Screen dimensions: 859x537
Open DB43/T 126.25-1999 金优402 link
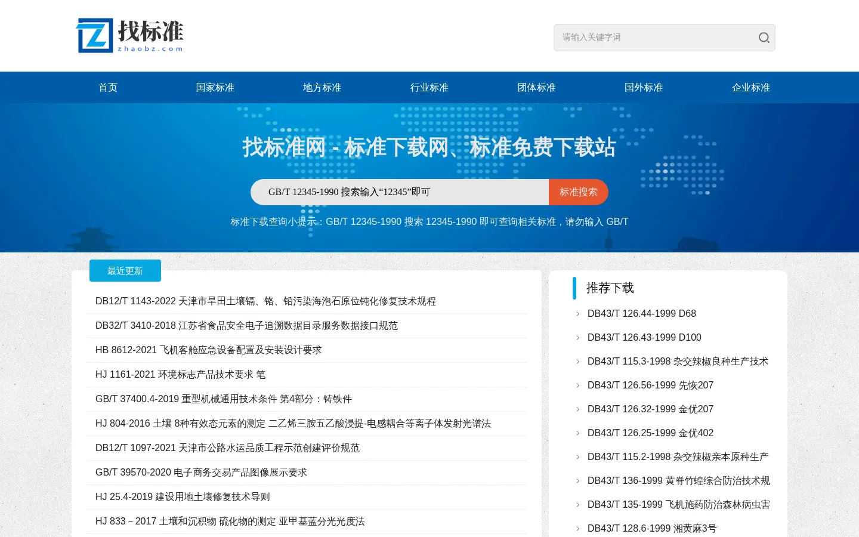tap(650, 433)
